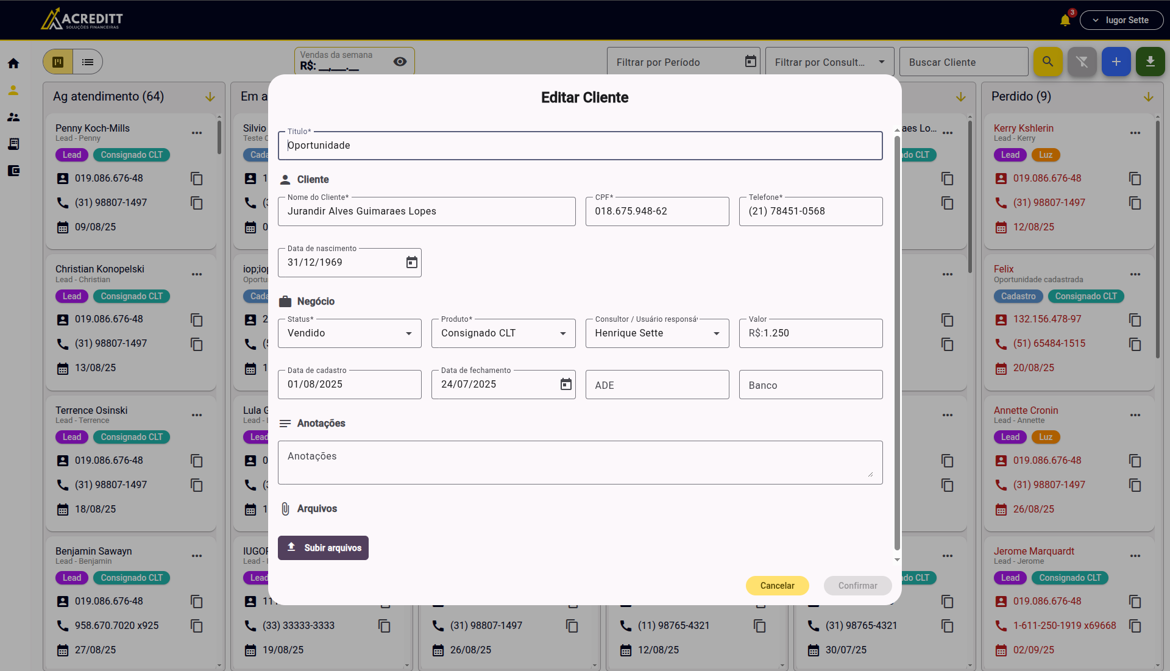Click the Anotações text area
The width and height of the screenshot is (1170, 671).
(x=580, y=463)
